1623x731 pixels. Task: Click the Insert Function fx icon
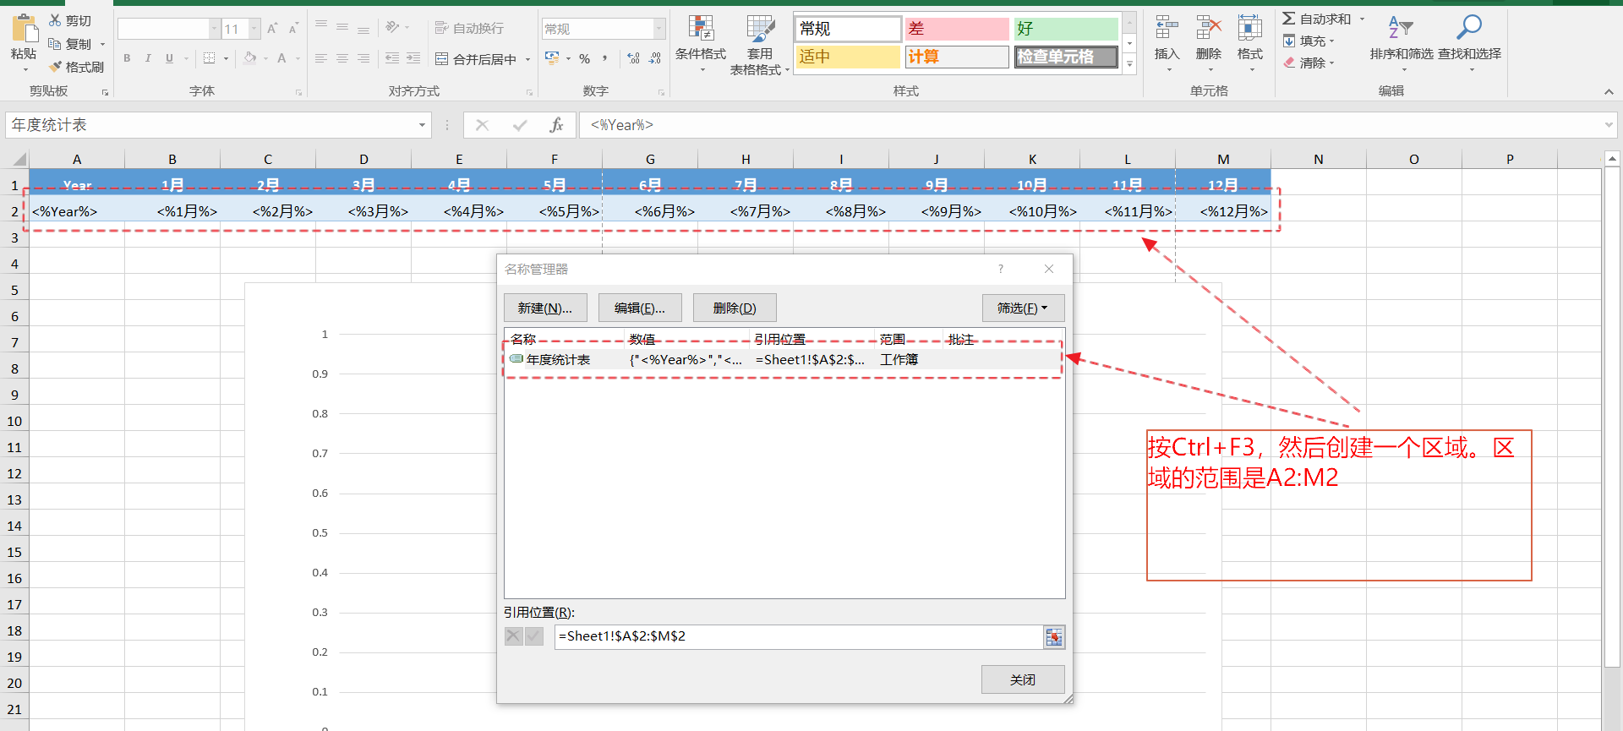(x=556, y=125)
